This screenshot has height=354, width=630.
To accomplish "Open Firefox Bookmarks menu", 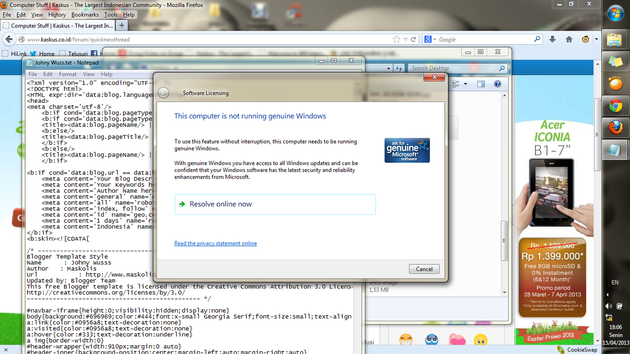I will point(85,15).
